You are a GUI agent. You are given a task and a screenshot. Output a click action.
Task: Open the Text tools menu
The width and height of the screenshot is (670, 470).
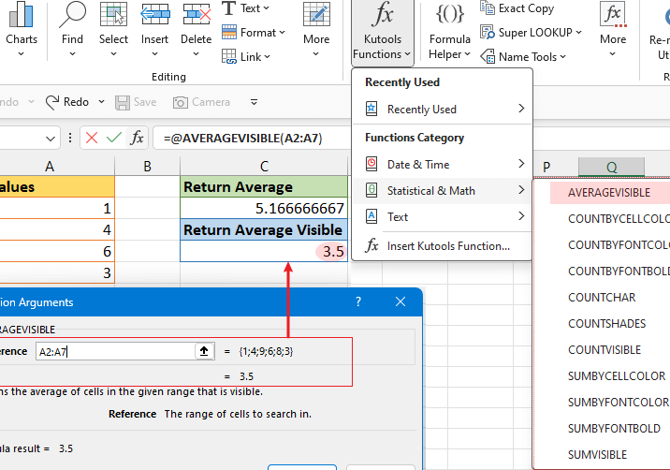click(246, 8)
